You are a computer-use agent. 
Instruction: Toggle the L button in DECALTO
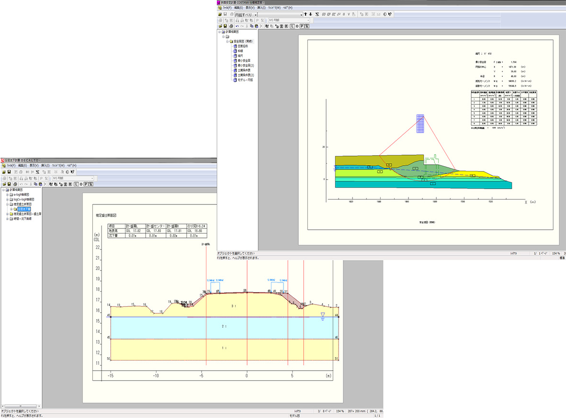pos(76,184)
